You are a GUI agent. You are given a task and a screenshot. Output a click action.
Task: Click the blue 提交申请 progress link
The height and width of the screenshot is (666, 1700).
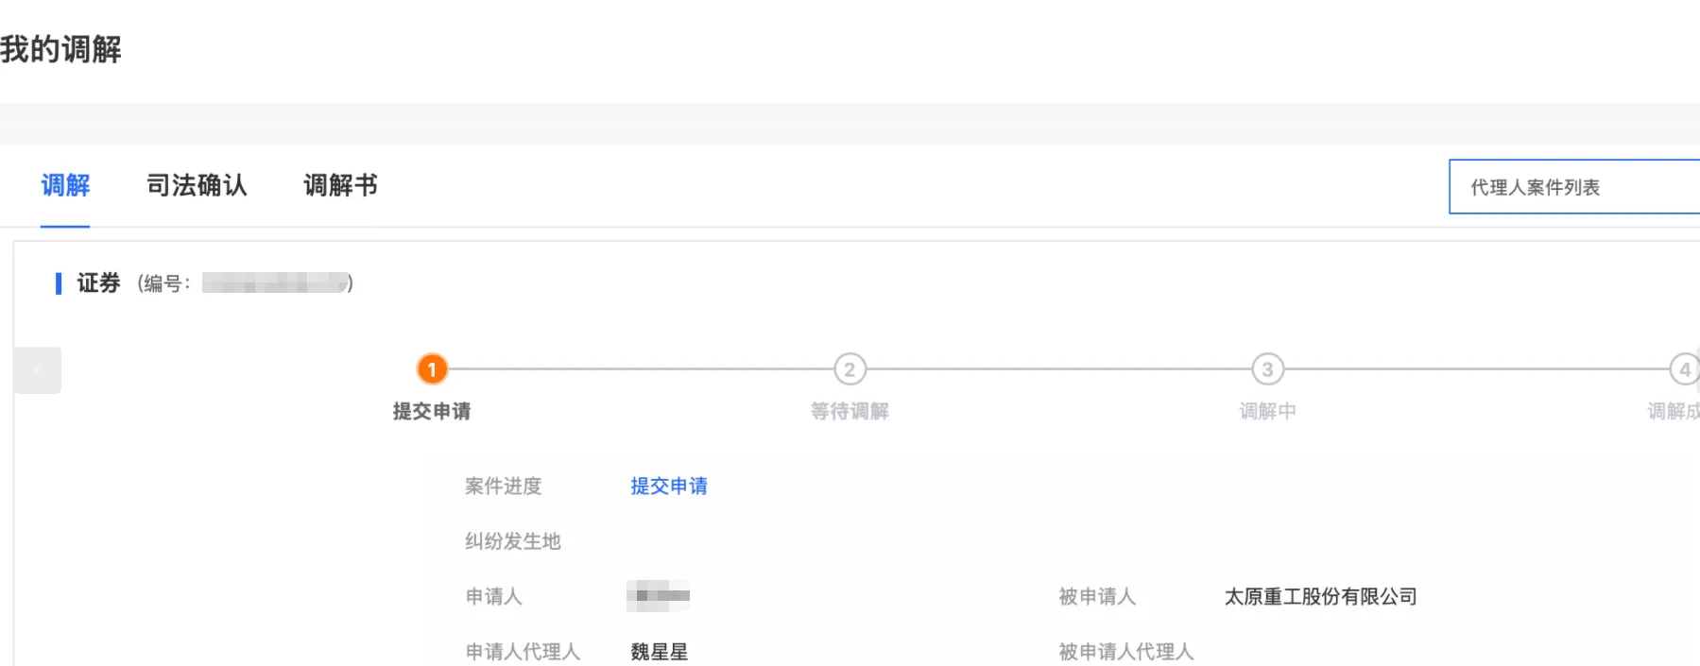coord(669,486)
